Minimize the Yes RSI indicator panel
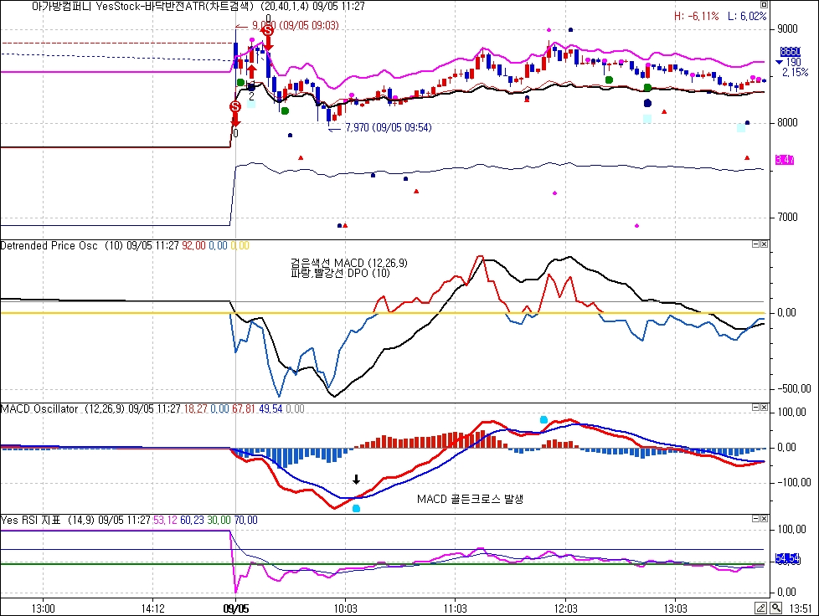Image resolution: width=819 pixels, height=616 pixels. tap(756, 518)
